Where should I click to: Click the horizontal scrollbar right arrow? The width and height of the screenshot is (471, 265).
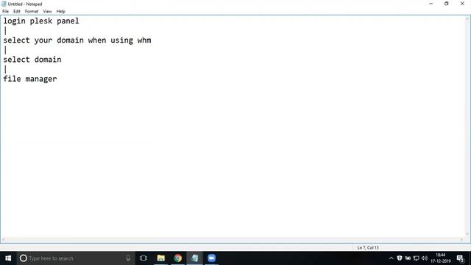[x=461, y=239]
